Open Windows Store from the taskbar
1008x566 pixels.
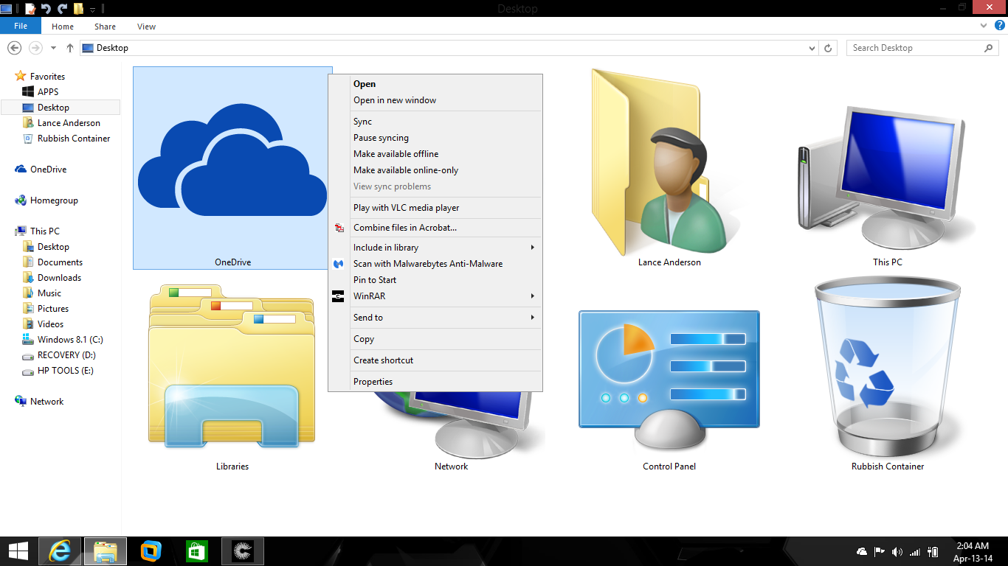pos(197,551)
